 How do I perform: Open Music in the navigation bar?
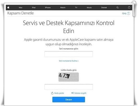pos(89,8)
